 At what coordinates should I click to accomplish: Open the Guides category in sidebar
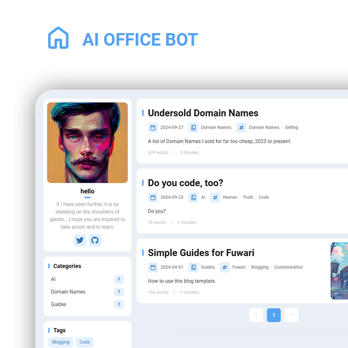[87, 304]
